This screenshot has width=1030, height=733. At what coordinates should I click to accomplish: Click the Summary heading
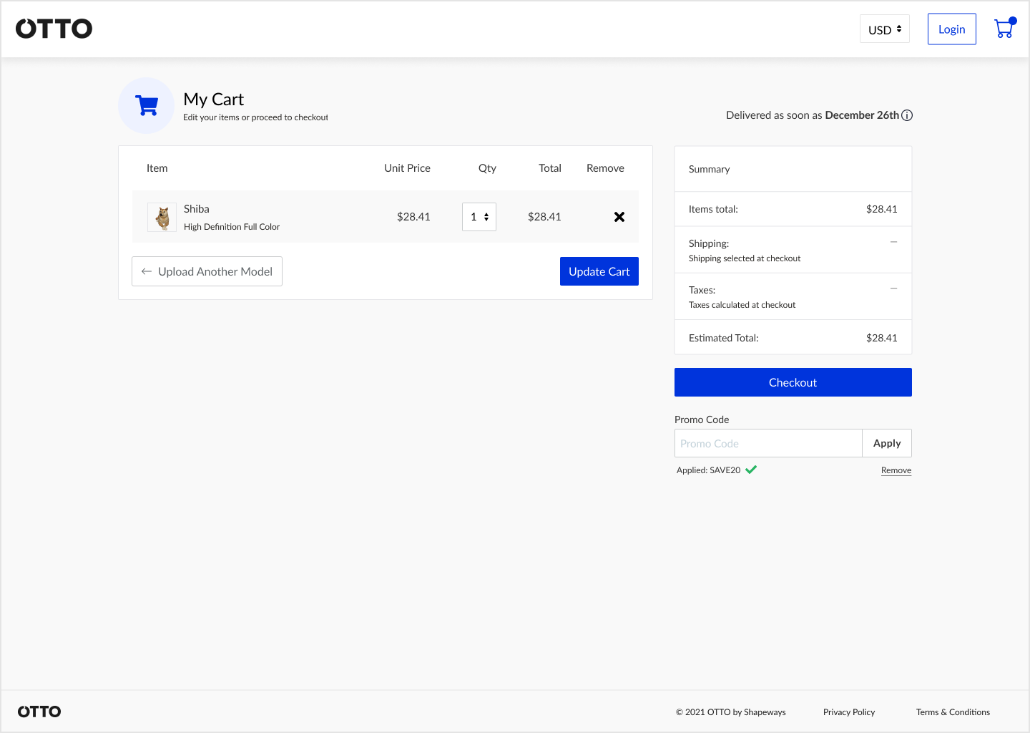click(x=710, y=169)
